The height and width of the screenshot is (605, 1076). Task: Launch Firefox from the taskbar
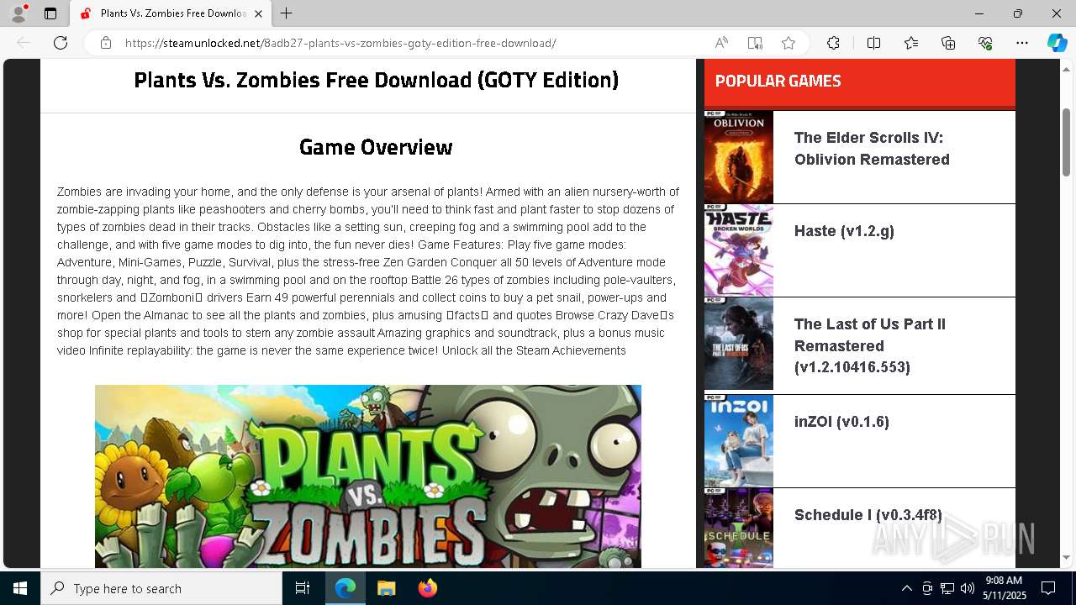(x=428, y=588)
